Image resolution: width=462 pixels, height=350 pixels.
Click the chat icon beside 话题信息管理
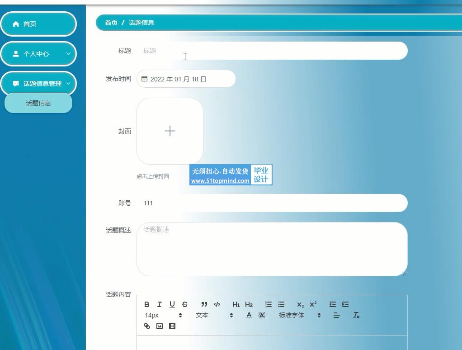(16, 84)
